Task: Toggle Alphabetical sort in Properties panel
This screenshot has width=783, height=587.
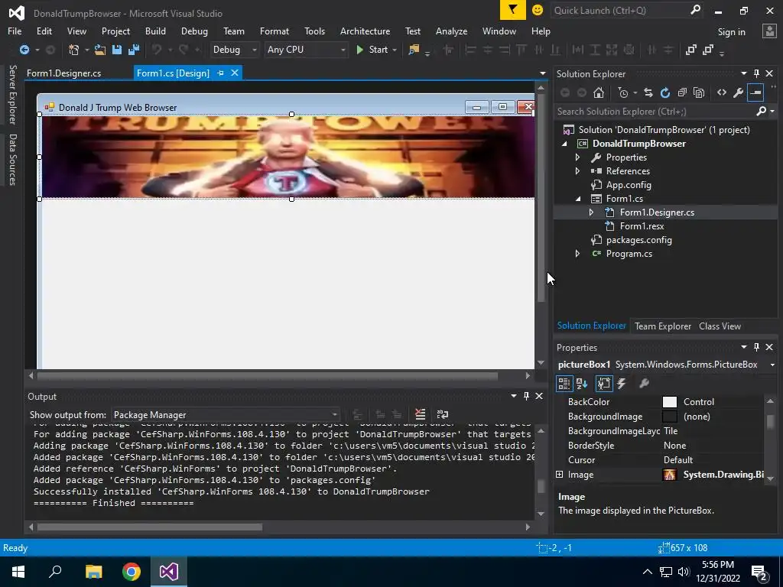Action: pos(582,384)
